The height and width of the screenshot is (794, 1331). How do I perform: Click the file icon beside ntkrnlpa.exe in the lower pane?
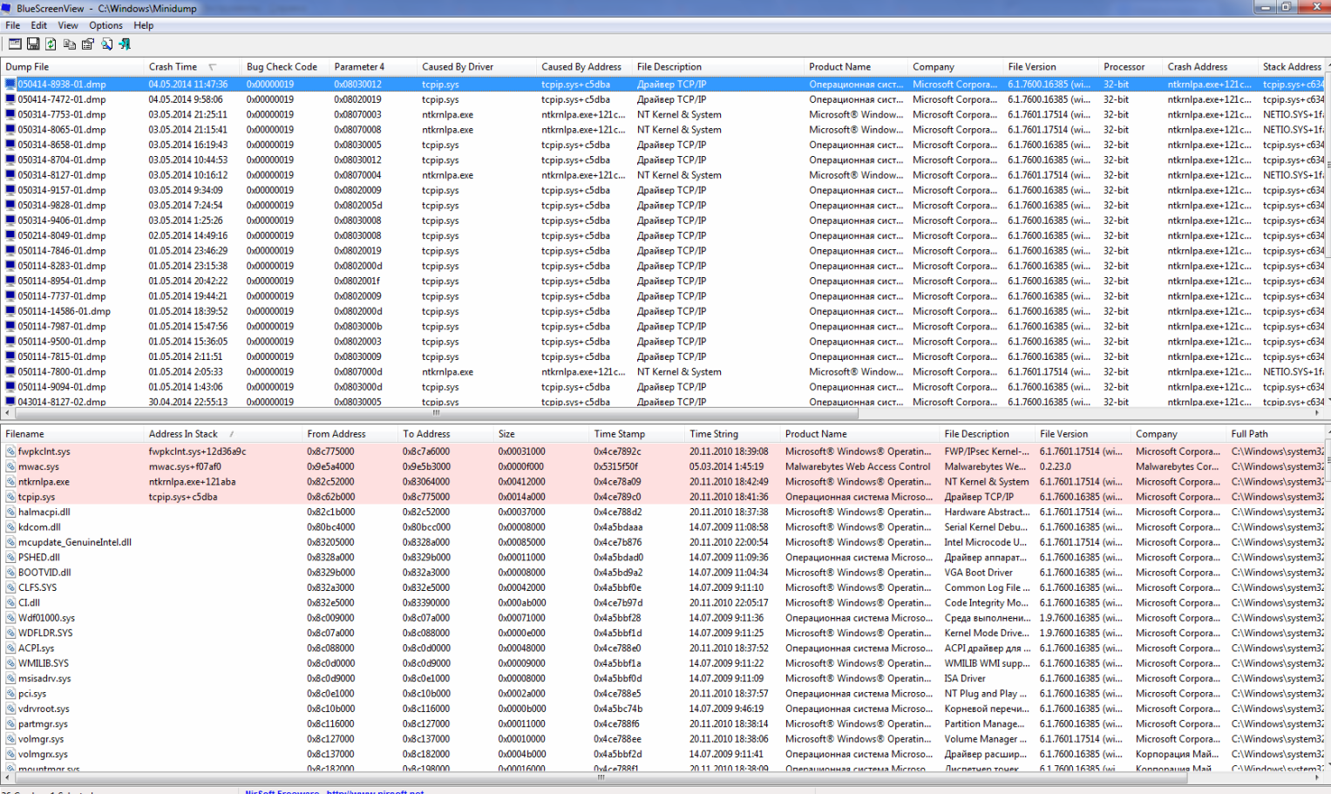pyautogui.click(x=10, y=482)
